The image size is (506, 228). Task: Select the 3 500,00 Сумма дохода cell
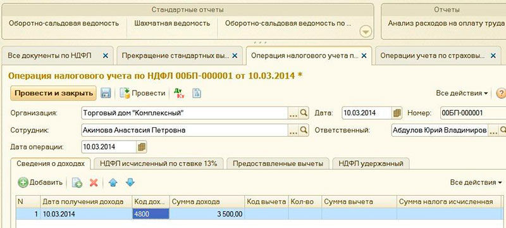(x=207, y=214)
